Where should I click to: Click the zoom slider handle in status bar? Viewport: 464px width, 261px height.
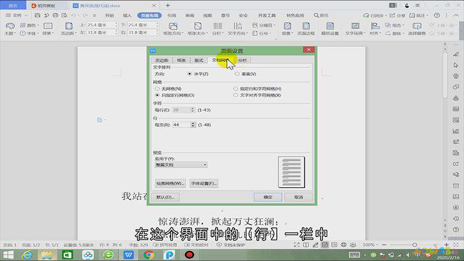point(415,245)
